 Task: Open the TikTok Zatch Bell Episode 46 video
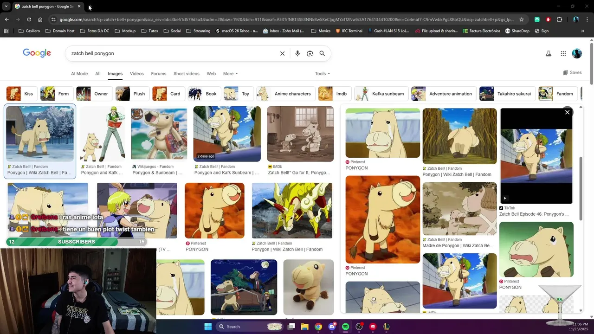point(536,156)
